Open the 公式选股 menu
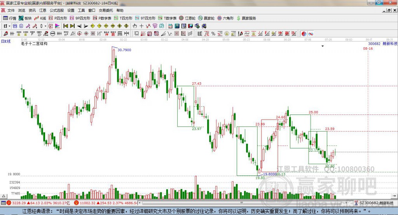The height and width of the screenshot is (215, 398). click(x=57, y=10)
